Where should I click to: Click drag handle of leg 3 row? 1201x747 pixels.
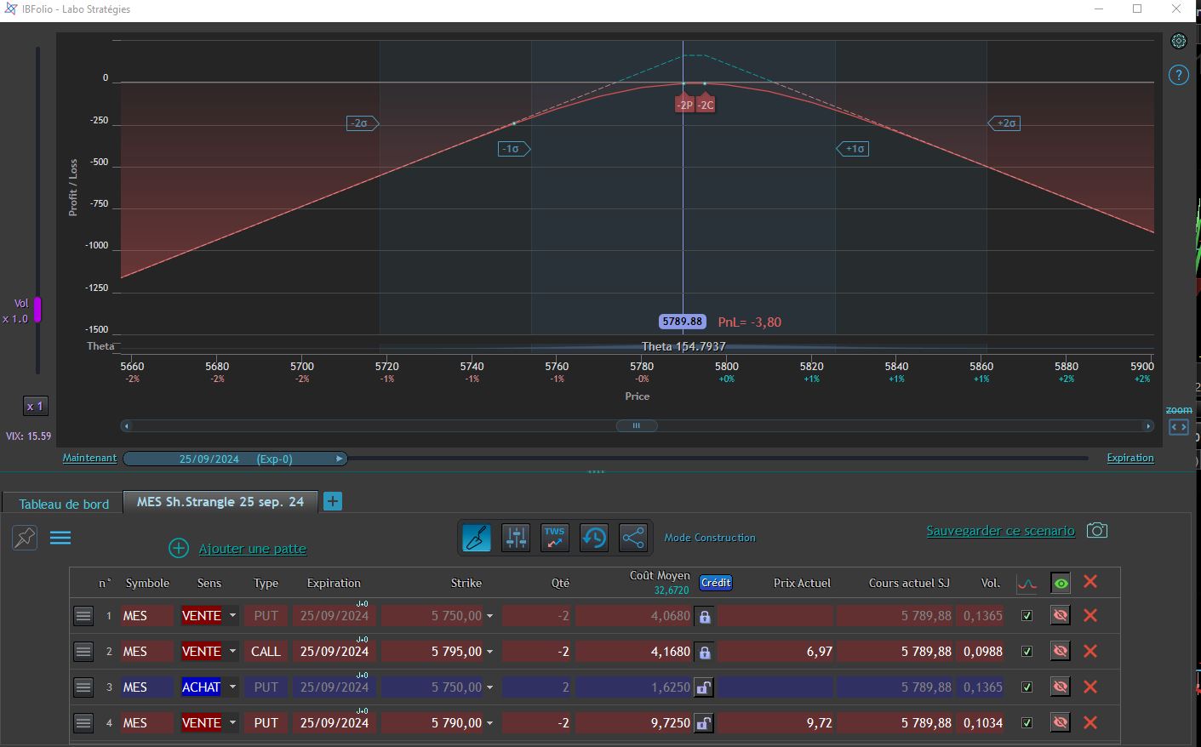(83, 687)
